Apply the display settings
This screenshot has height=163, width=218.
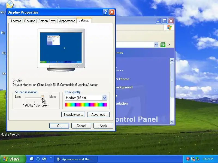103,126
